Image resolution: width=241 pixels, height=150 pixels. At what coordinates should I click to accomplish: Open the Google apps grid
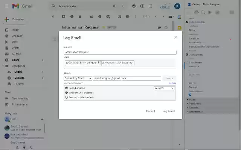151,6
